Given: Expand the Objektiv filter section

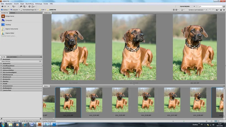Looking at the screenshot, I should pyautogui.click(x=1, y=81).
